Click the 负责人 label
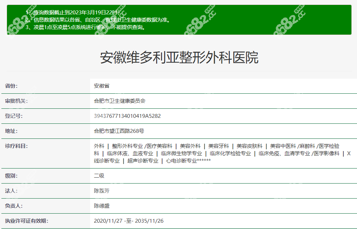The image size is (357, 229). (x=14, y=206)
